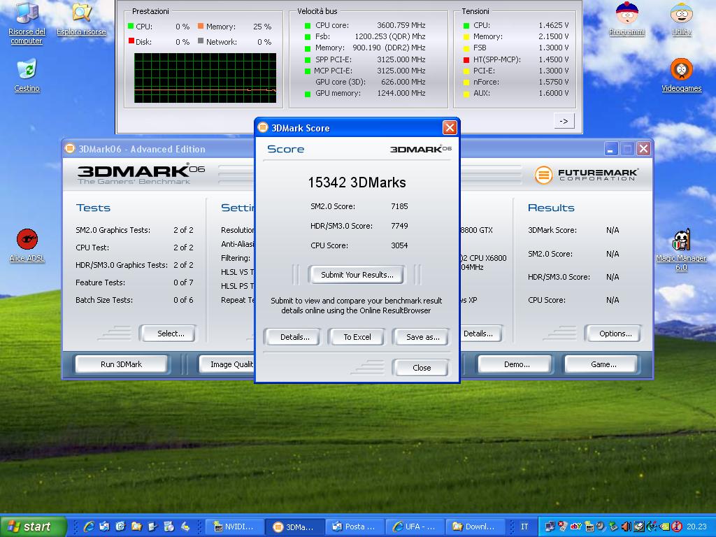Click the Futuremark logo in 3DMark06 window
This screenshot has width=716, height=537.
tap(587, 175)
